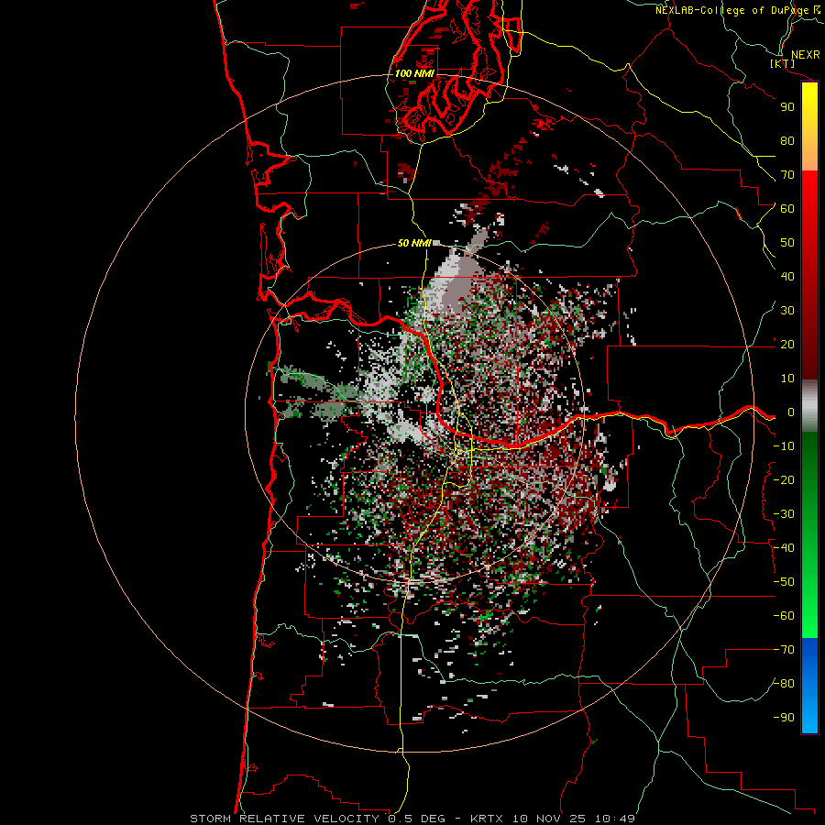Click the -70 value on velocity scale
Viewport: 825px width, 825px height.
point(784,650)
